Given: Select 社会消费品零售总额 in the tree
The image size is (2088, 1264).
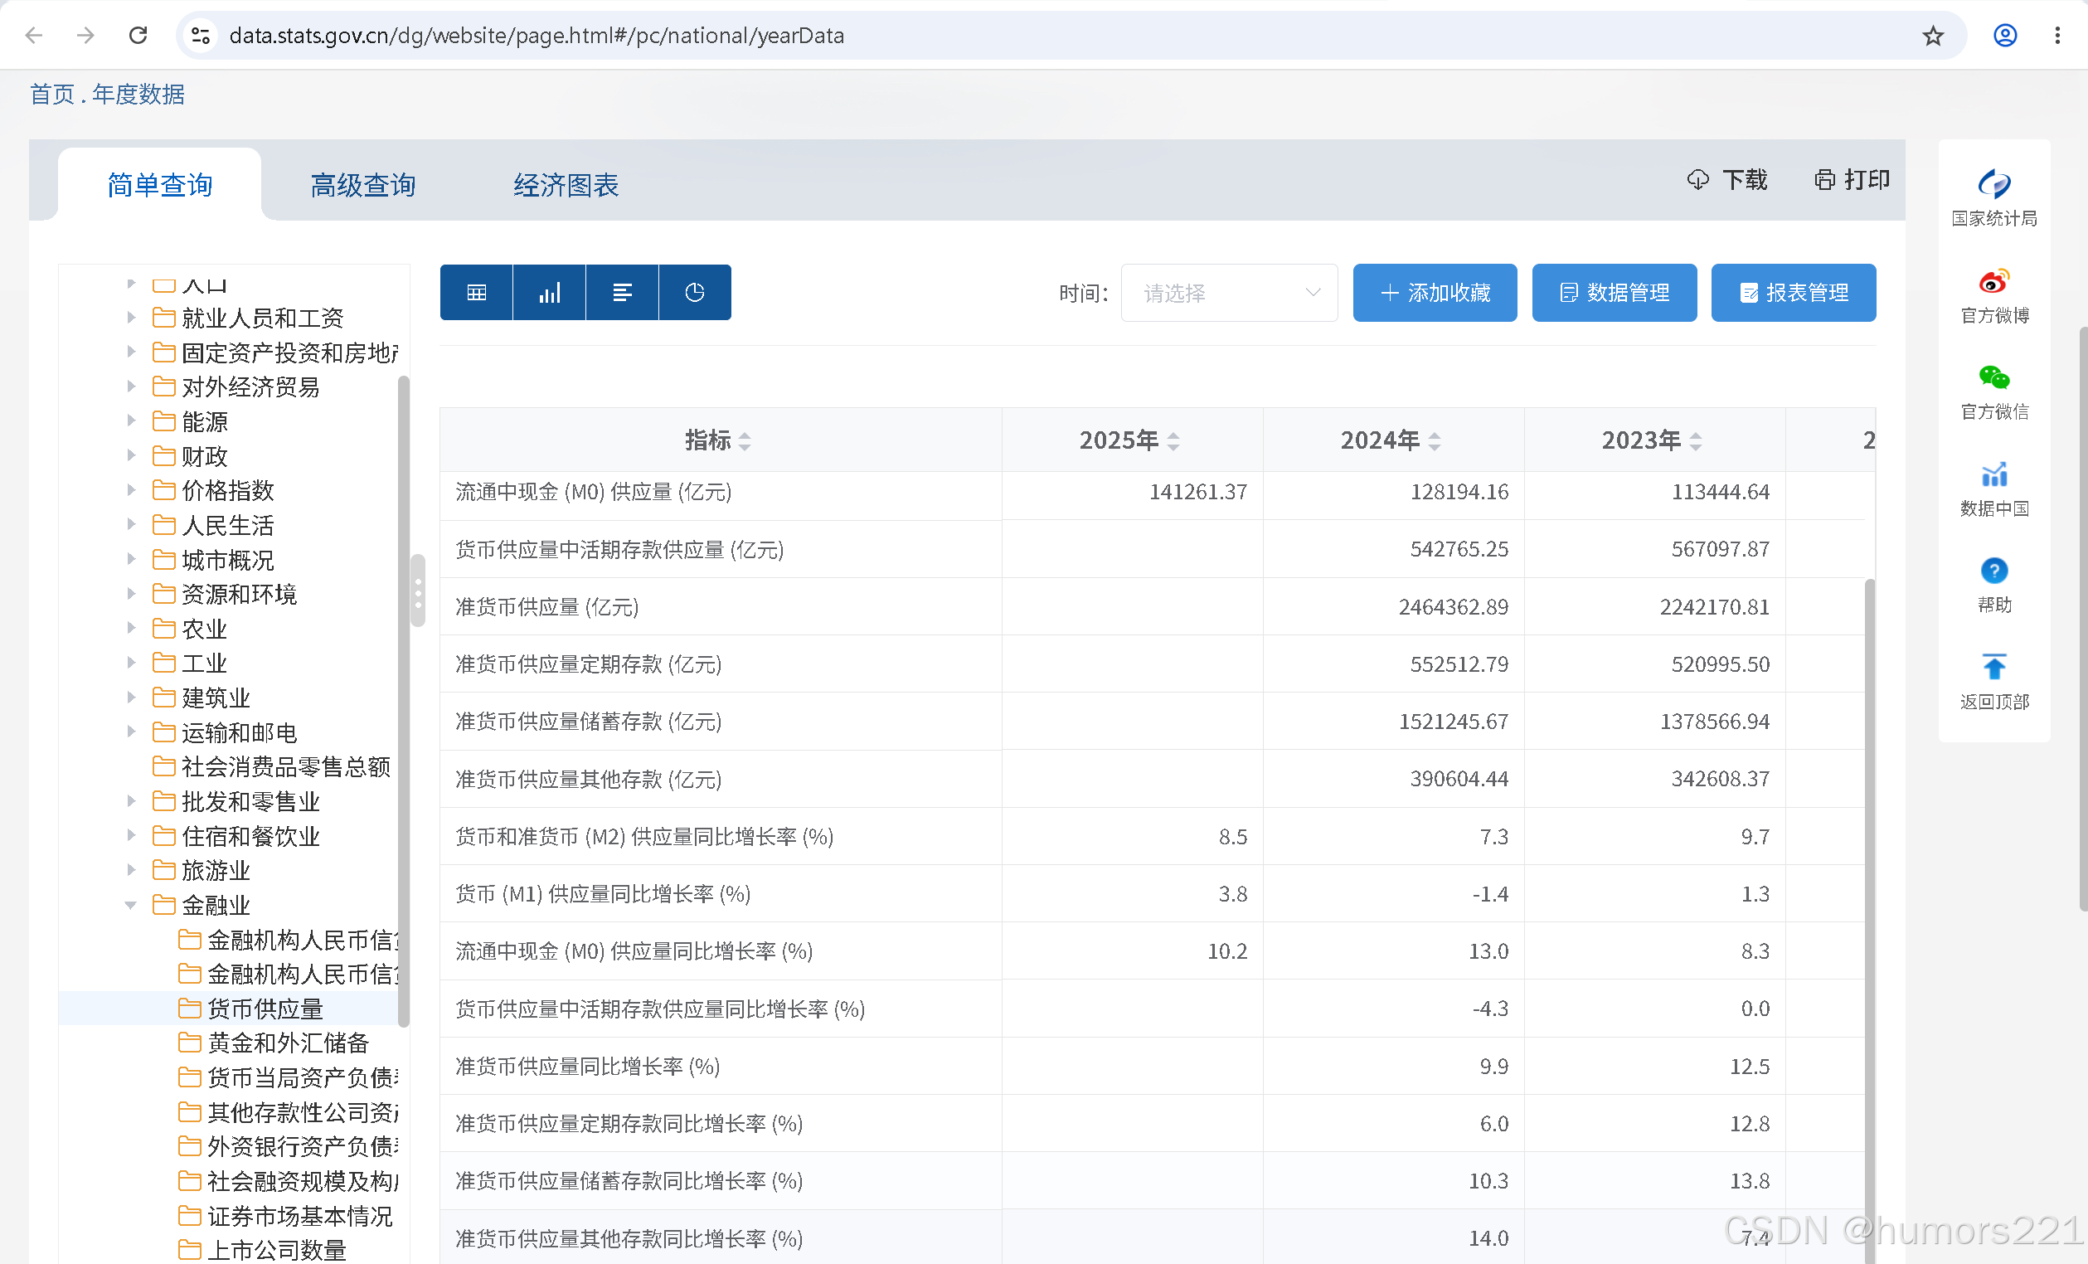Looking at the screenshot, I should click(x=286, y=766).
